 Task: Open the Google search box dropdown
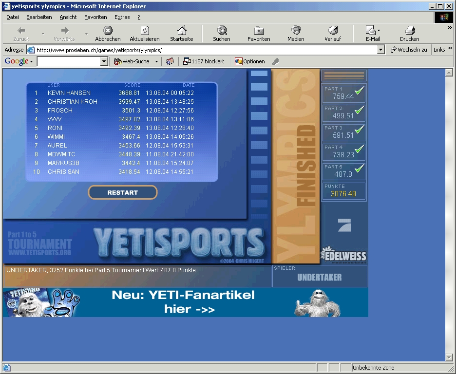pos(104,61)
